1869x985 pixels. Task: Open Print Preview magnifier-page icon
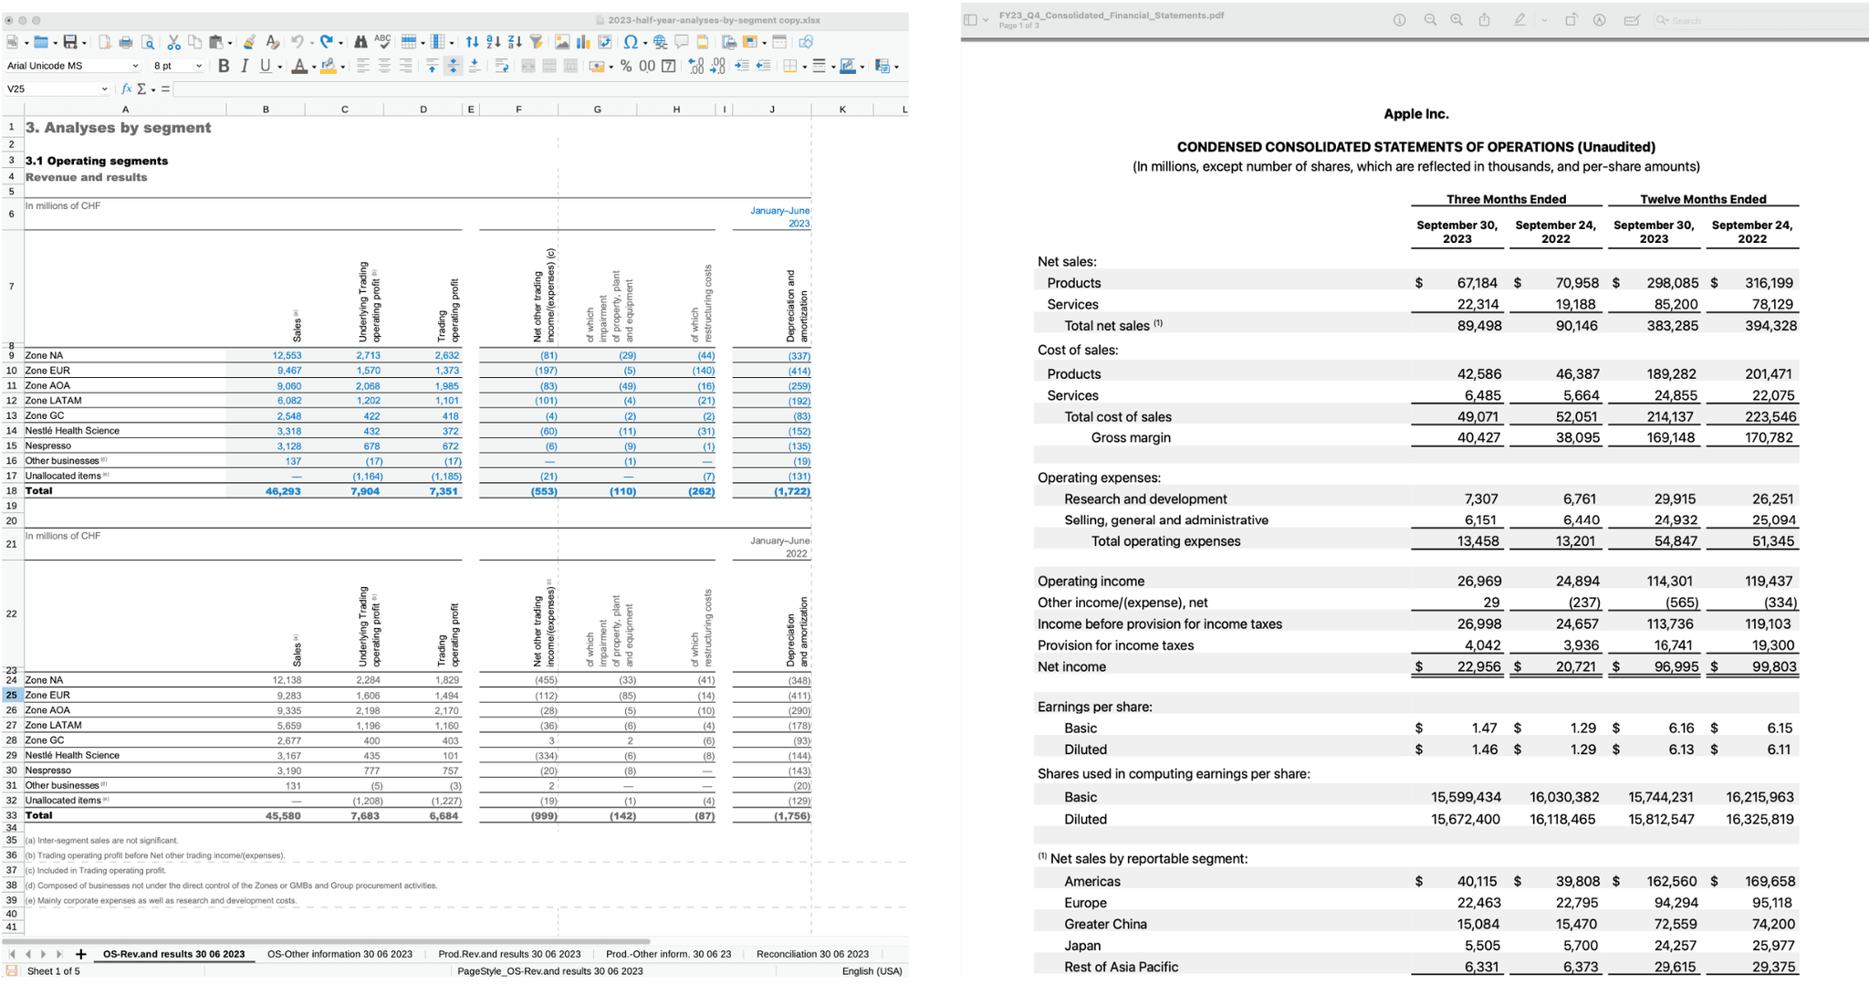pyautogui.click(x=148, y=42)
